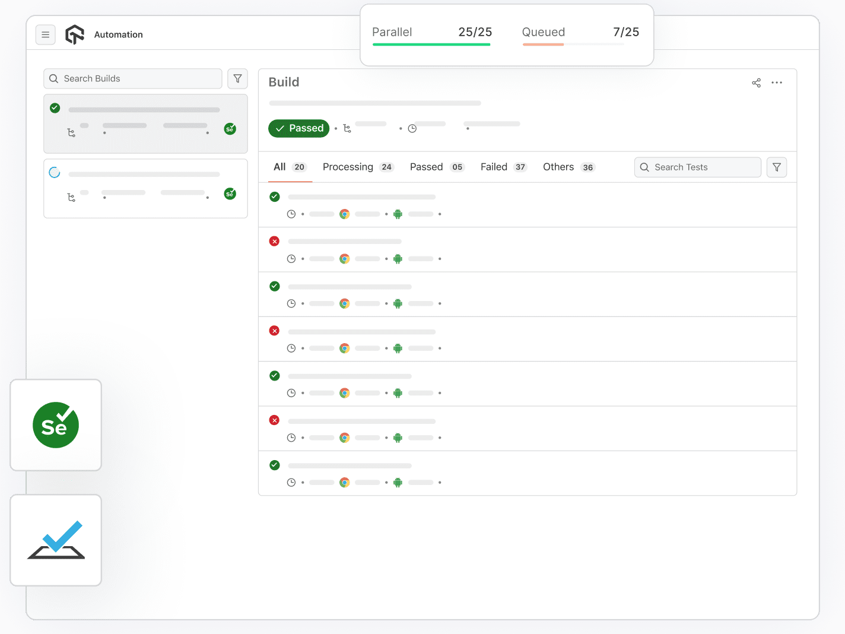845x634 pixels.
Task: Open the three-dot build options menu
Action: point(777,83)
